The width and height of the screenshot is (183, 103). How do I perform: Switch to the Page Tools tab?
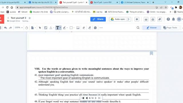point(170,28)
